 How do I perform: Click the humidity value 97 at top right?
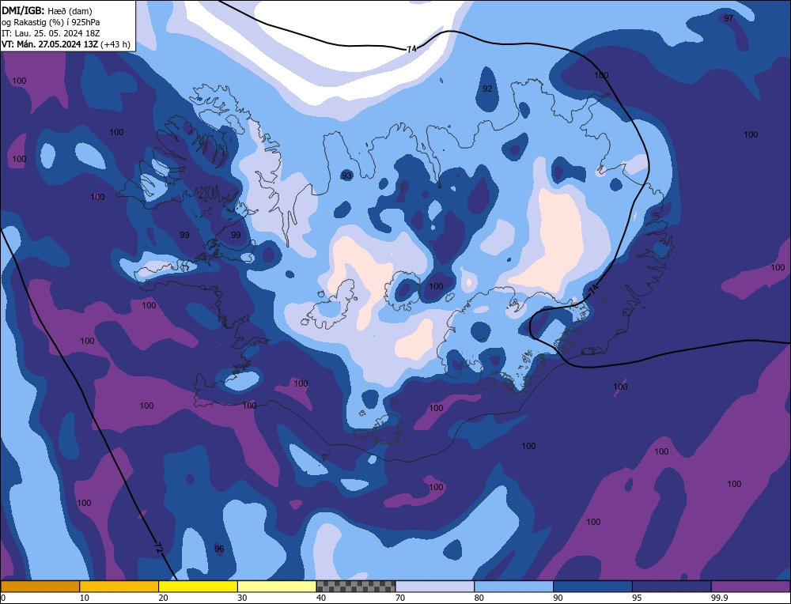(729, 19)
